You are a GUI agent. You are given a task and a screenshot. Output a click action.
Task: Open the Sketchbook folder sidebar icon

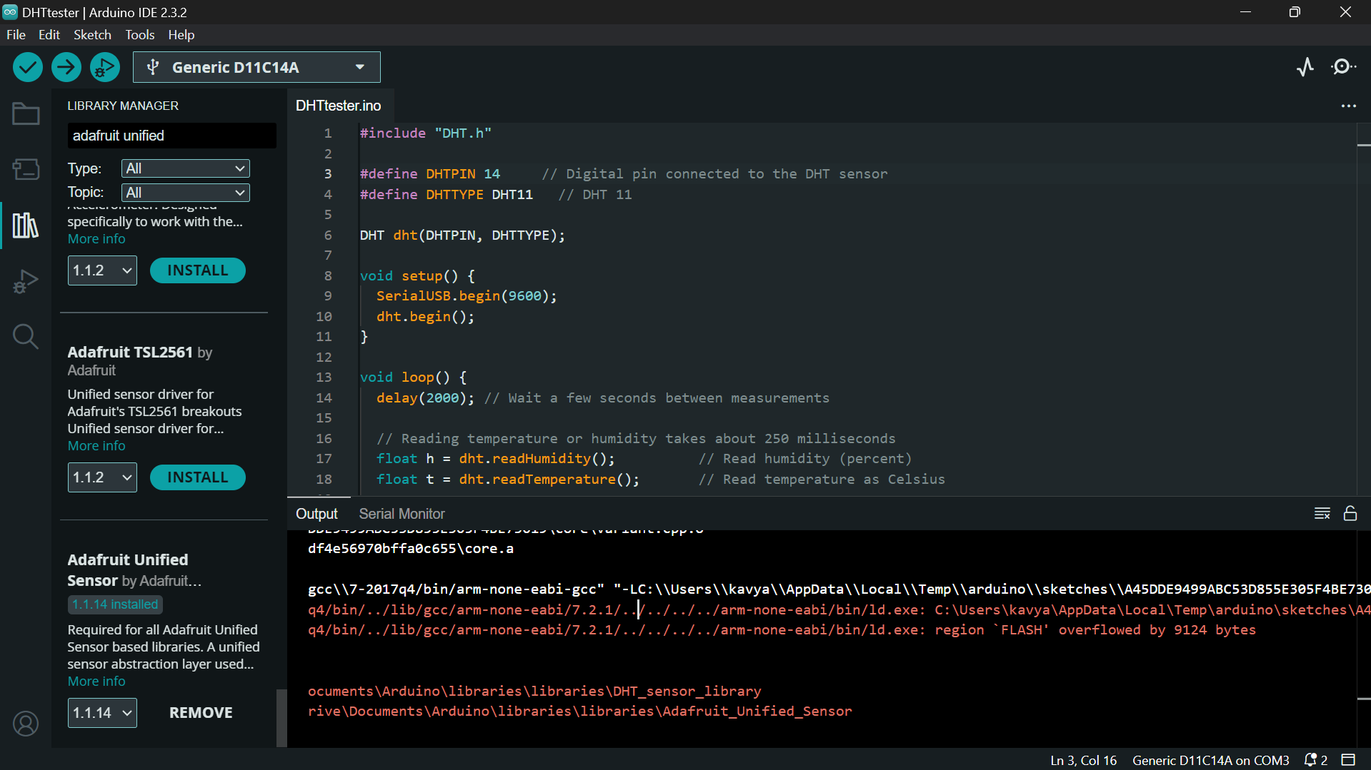point(26,114)
